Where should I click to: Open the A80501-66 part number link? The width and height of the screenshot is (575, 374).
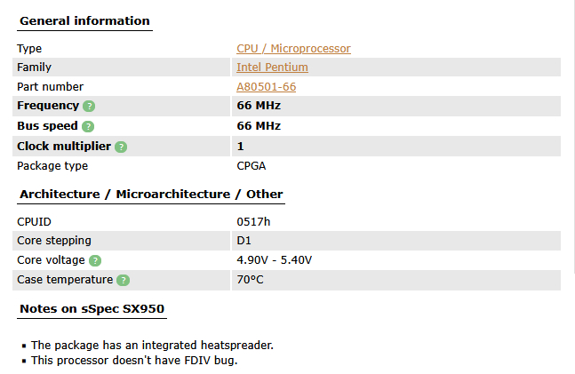[266, 87]
